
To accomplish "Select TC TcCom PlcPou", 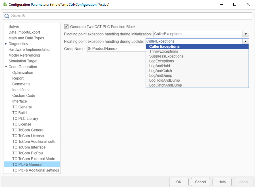I will [x=27, y=153].
